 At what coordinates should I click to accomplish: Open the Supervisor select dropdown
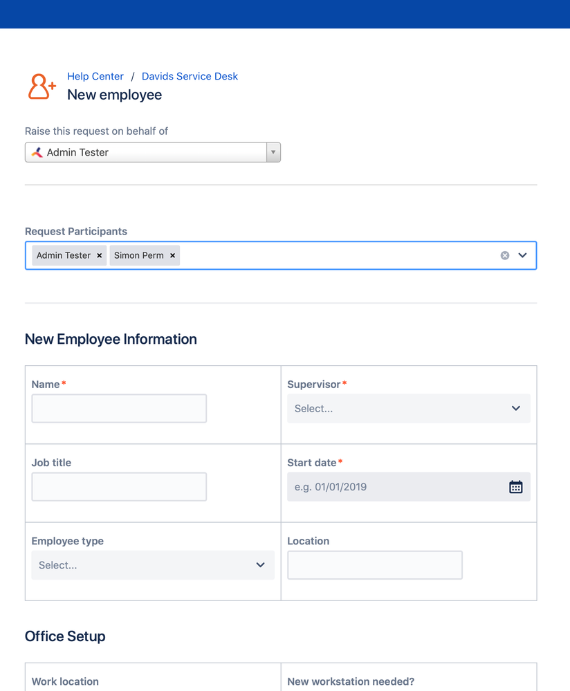click(409, 409)
